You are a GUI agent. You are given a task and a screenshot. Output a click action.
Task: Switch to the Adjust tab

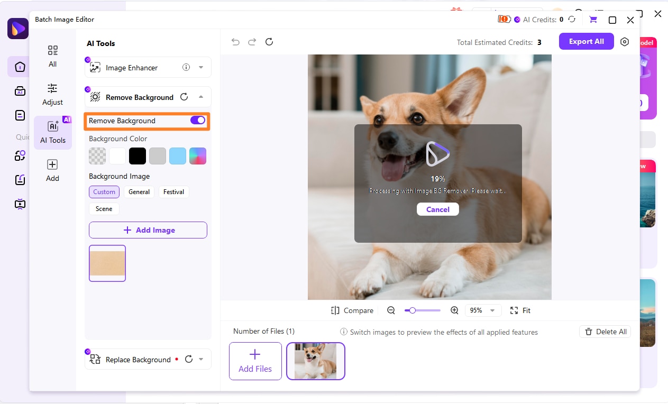pyautogui.click(x=52, y=95)
